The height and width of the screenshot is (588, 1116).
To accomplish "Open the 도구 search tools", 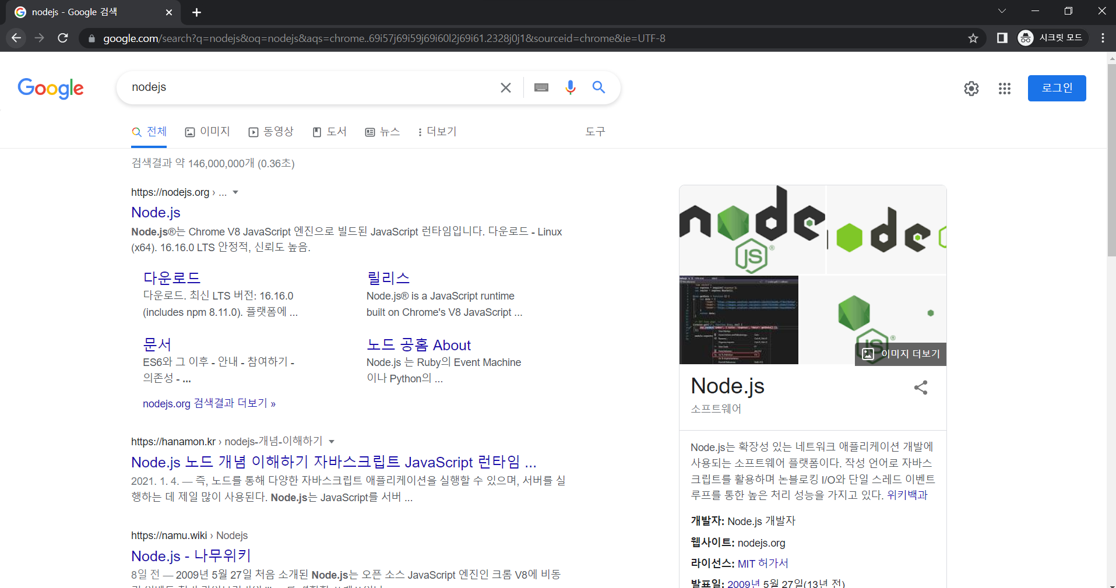I will [x=595, y=132].
